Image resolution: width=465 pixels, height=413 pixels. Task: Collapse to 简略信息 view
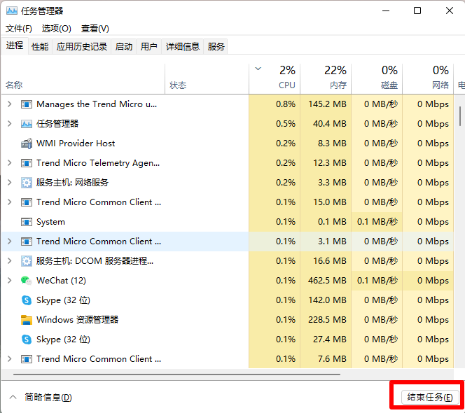click(x=42, y=397)
